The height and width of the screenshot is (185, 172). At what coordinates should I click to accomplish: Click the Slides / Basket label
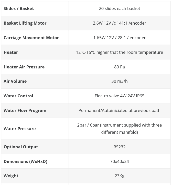point(19,8)
